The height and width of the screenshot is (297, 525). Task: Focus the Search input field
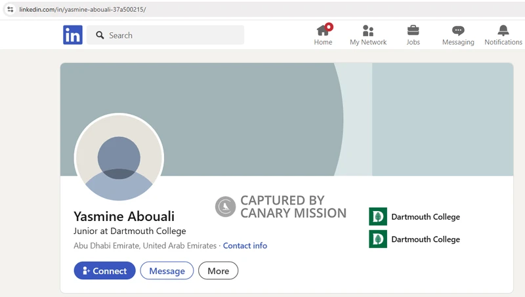coord(165,35)
